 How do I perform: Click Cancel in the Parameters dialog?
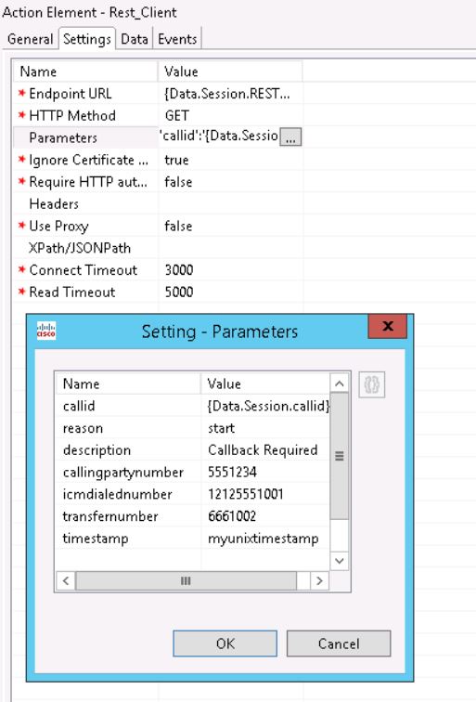[339, 643]
